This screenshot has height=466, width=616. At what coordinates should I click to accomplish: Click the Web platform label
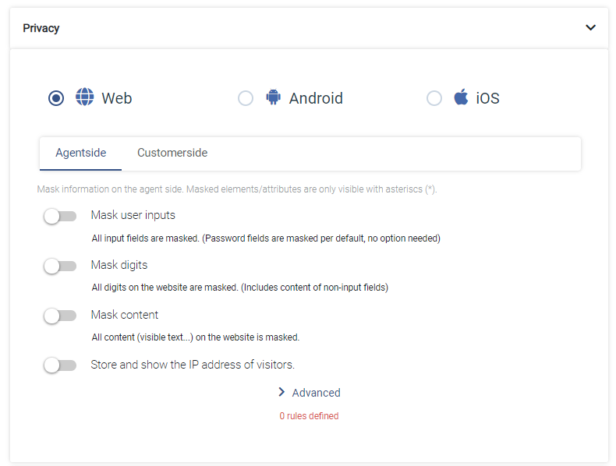point(117,98)
